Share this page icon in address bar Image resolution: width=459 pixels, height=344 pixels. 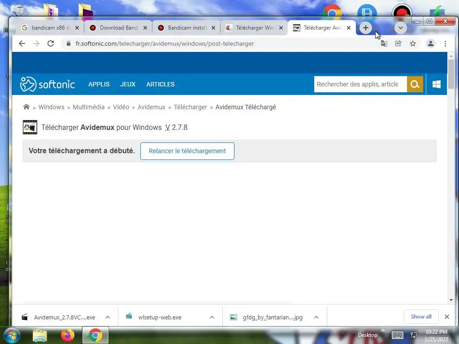tap(398, 43)
